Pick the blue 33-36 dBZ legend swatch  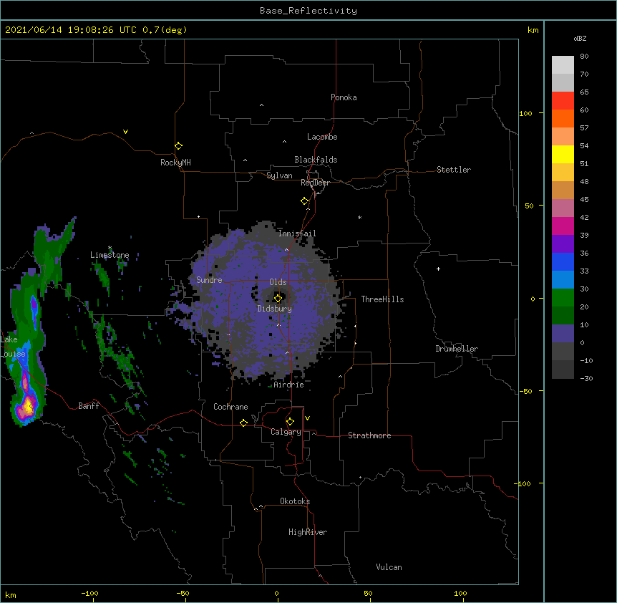563,261
